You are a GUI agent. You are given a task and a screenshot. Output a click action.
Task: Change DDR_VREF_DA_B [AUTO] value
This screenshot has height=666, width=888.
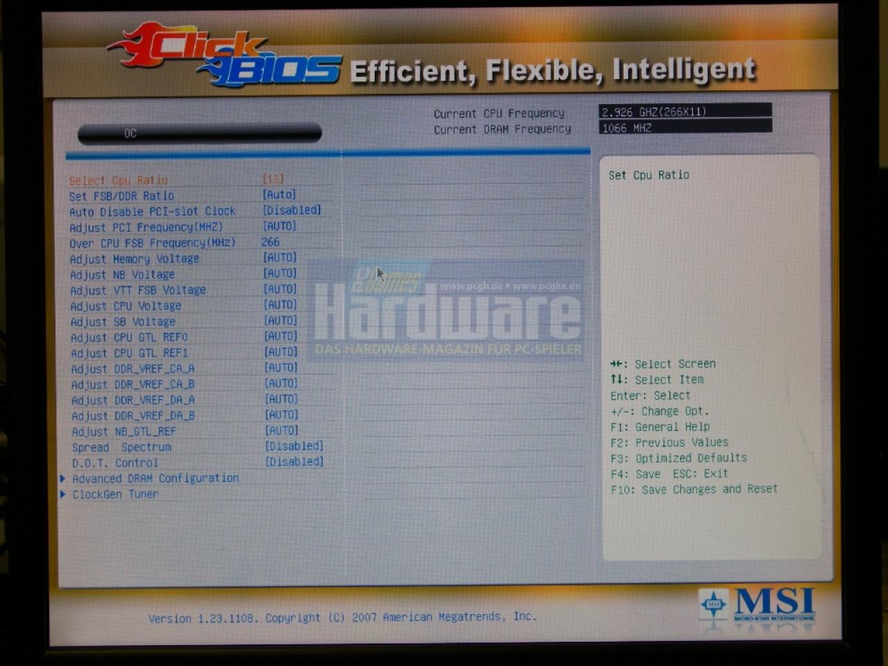(281, 415)
